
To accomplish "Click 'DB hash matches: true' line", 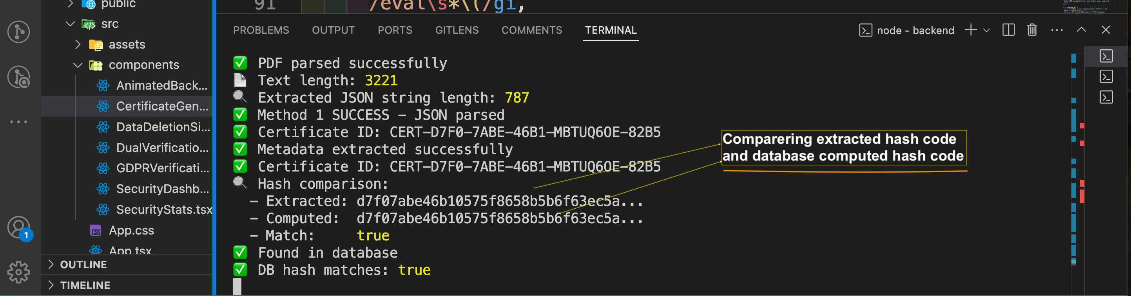I will pyautogui.click(x=332, y=270).
